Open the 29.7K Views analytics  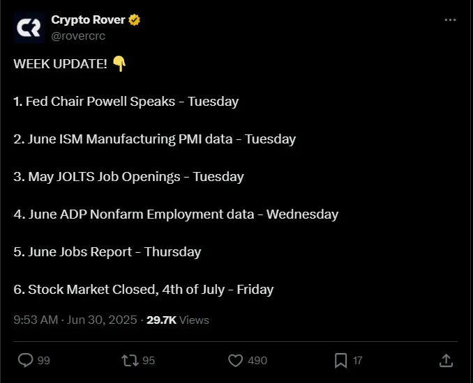pos(177,320)
